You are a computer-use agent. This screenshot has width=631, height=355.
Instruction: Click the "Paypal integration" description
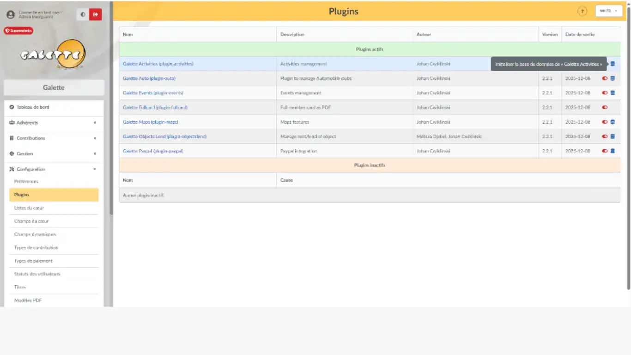[298, 151]
